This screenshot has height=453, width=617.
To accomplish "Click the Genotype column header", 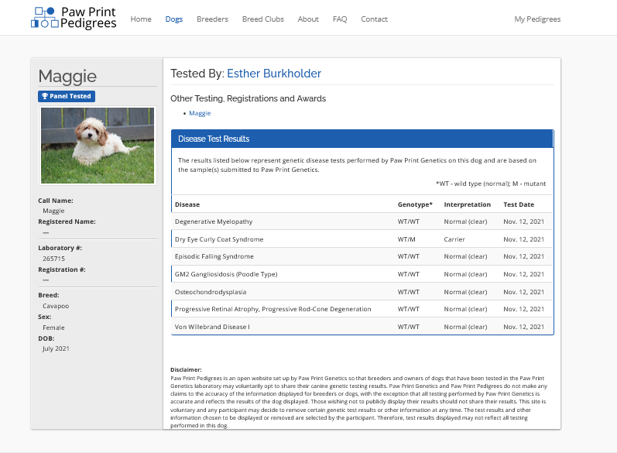I will [415, 204].
